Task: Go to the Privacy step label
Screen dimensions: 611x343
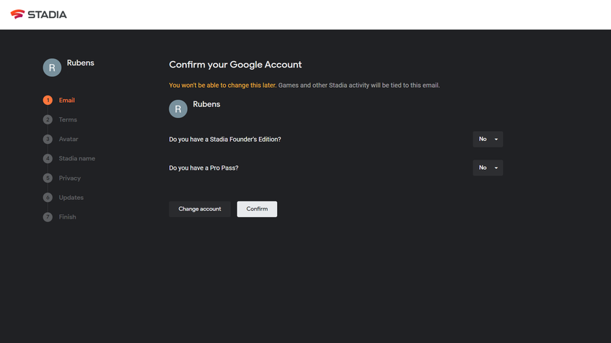Action: tap(70, 178)
